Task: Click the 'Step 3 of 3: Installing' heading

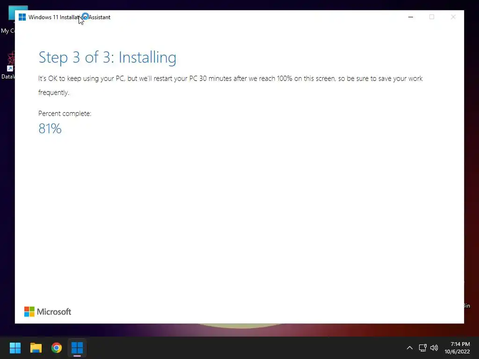Action: pos(107,57)
